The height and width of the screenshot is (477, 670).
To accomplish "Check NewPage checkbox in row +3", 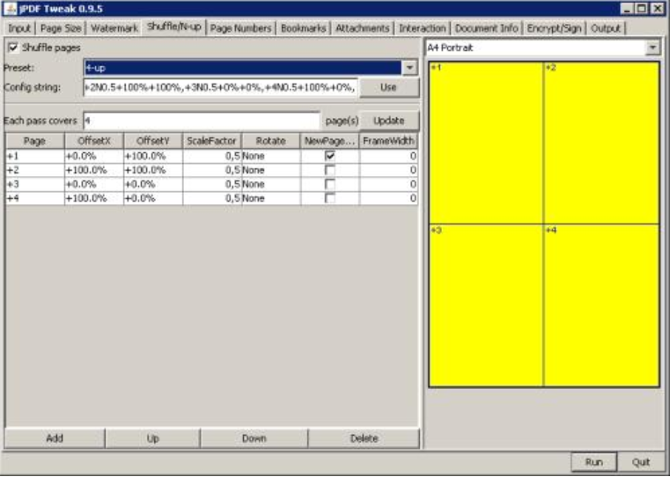I will (x=330, y=184).
